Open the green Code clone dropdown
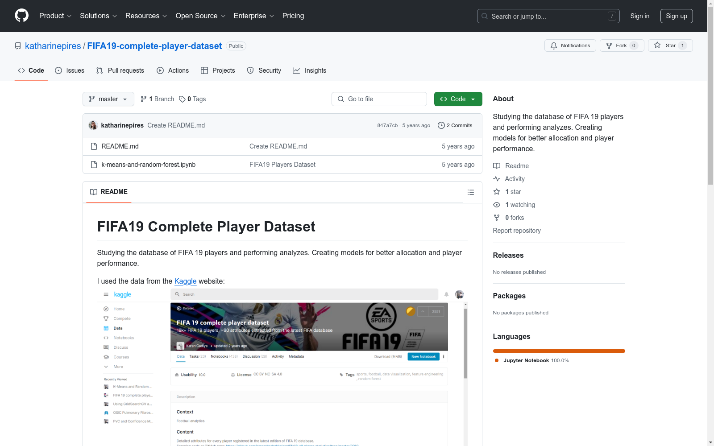The height and width of the screenshot is (446, 714). coord(458,99)
